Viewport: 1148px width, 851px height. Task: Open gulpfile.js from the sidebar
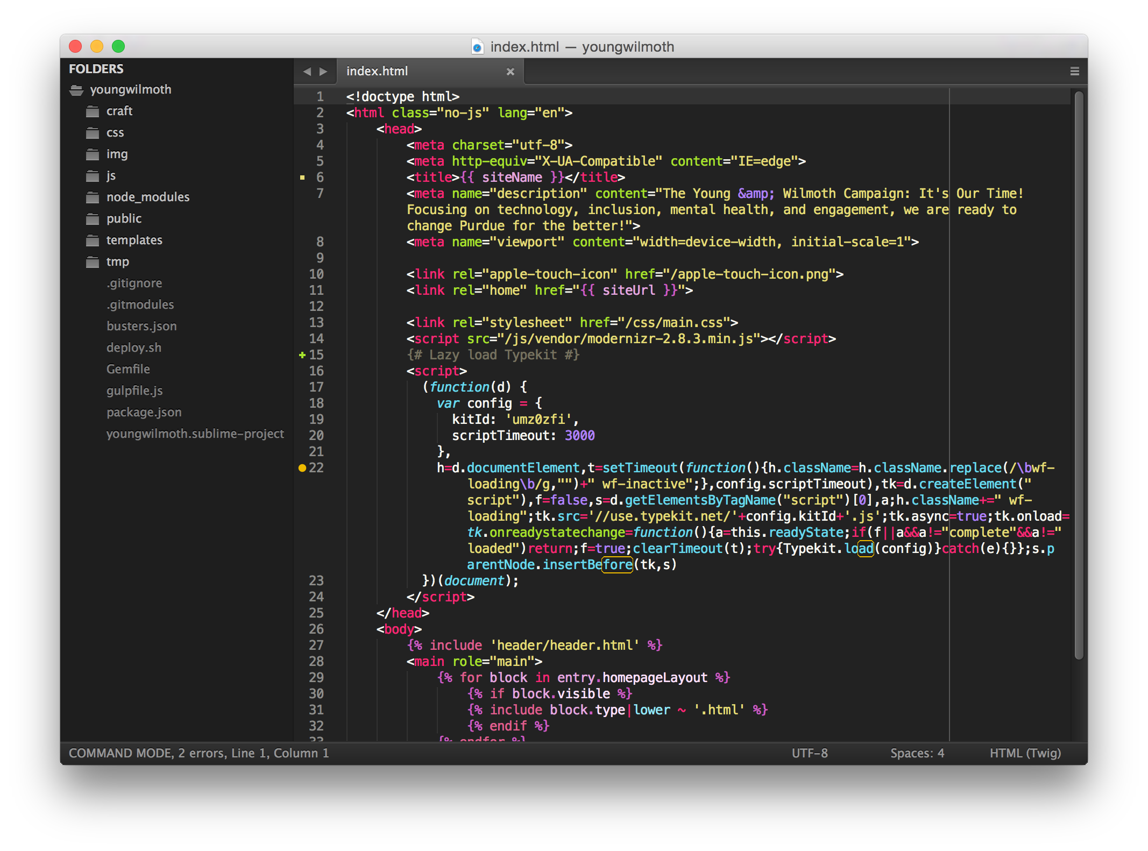tap(134, 391)
